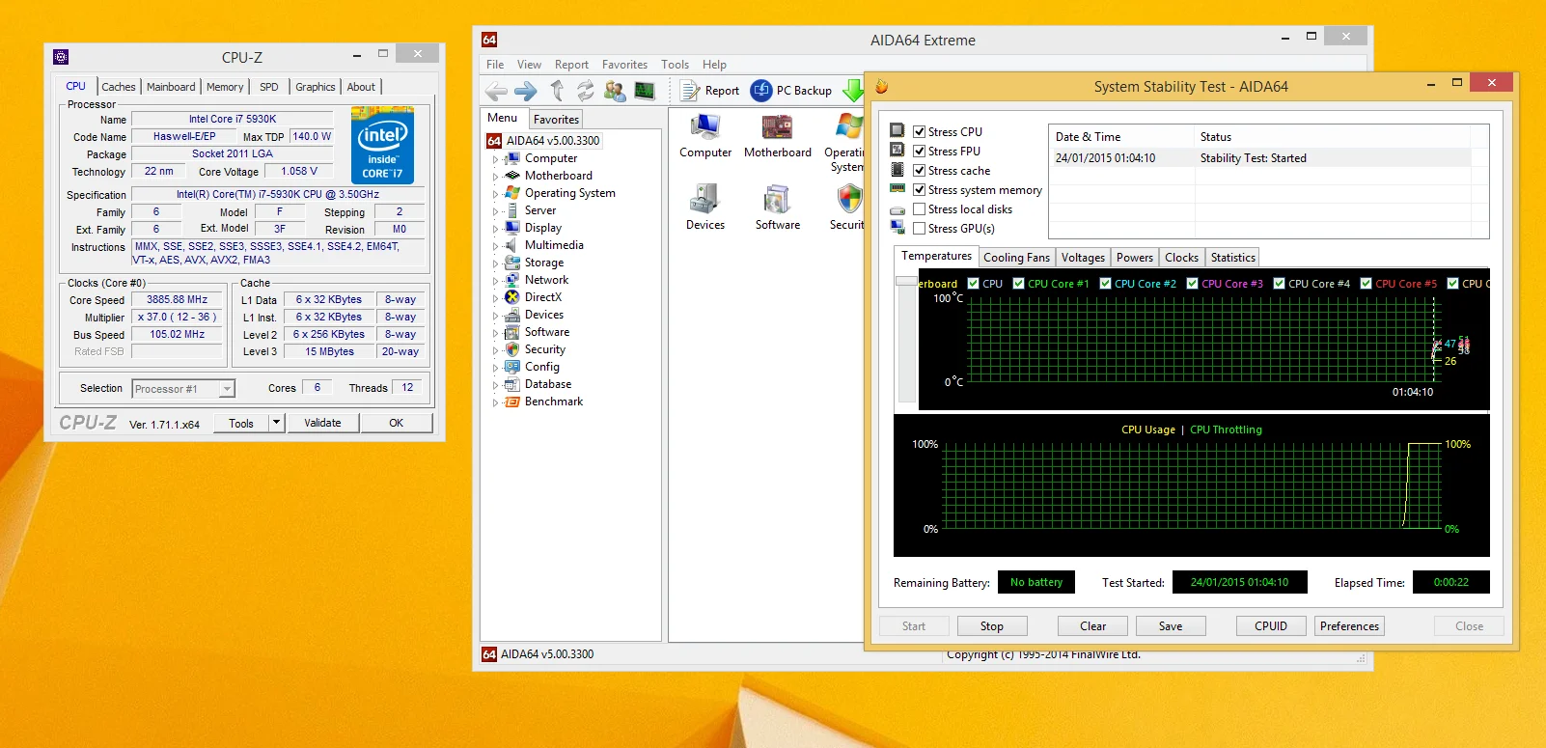Enable the Stress GPU(s) checkbox
This screenshot has height=748, width=1546.
(920, 229)
